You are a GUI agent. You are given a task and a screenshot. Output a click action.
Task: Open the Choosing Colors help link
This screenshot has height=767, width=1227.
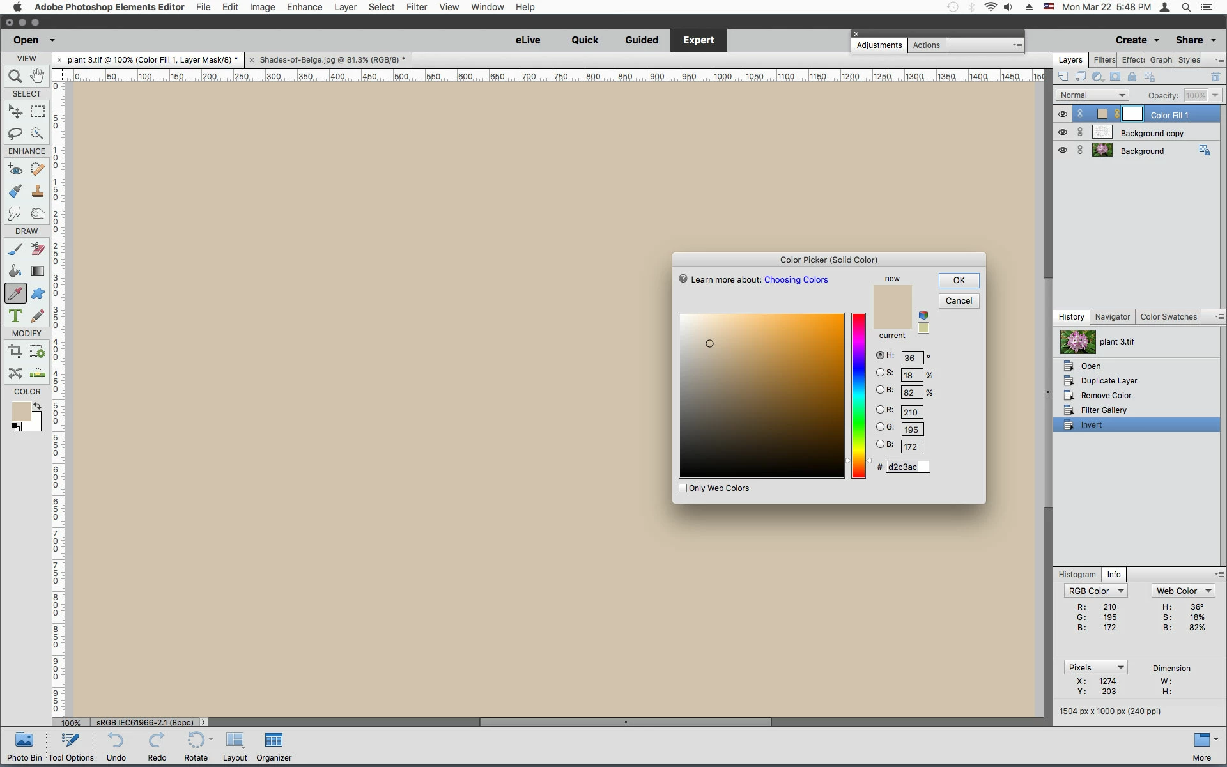point(796,280)
